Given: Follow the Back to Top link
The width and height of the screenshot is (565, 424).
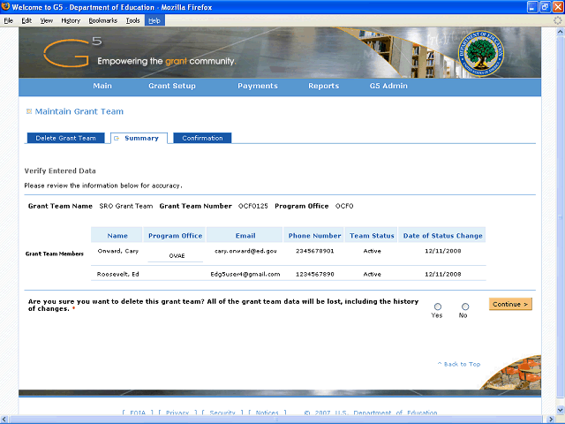Looking at the screenshot, I should [x=459, y=364].
